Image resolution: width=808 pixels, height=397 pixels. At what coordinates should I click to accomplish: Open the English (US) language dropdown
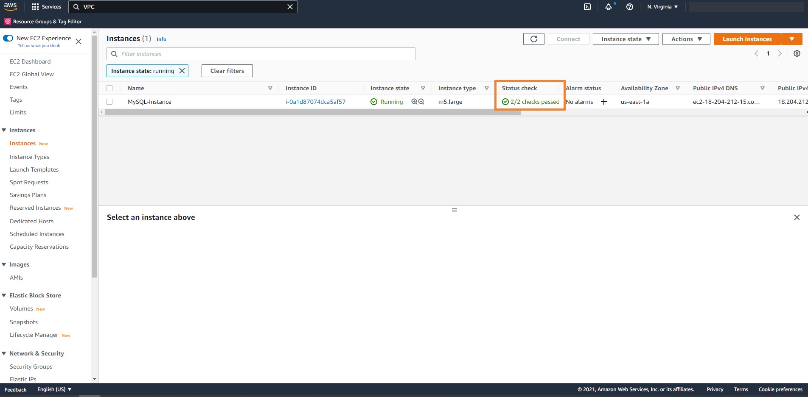pyautogui.click(x=54, y=389)
